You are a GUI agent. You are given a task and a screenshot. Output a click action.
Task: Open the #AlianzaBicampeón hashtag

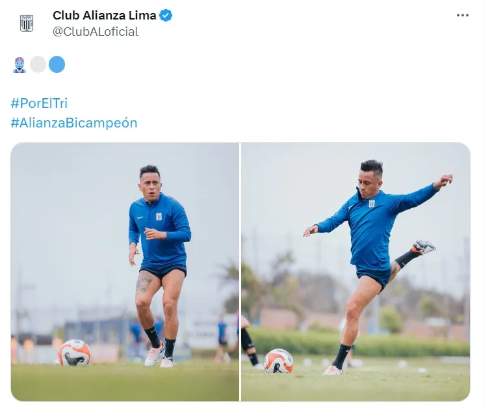pyautogui.click(x=74, y=123)
